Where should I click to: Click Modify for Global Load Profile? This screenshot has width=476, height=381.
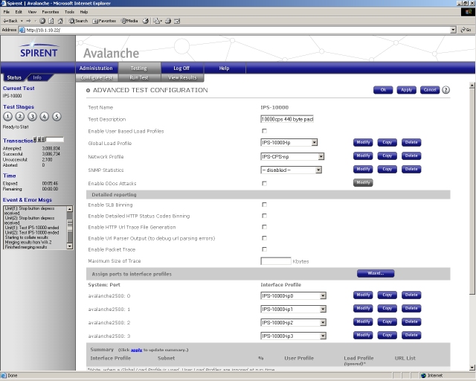(x=363, y=142)
